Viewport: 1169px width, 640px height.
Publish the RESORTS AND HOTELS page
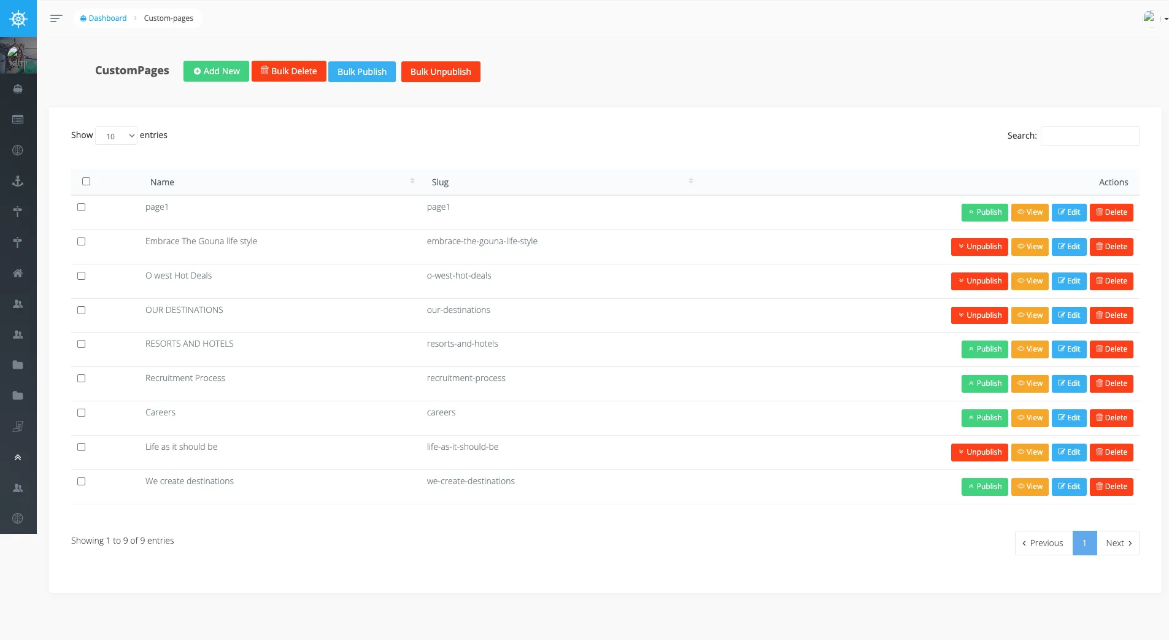coord(984,349)
